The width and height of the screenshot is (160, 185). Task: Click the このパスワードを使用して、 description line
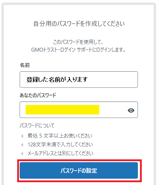(x=78, y=42)
